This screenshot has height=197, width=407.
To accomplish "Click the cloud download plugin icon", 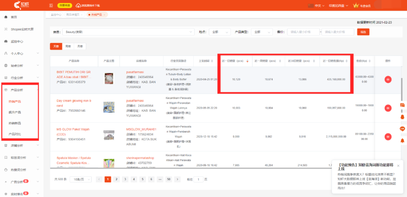I will (x=78, y=5).
